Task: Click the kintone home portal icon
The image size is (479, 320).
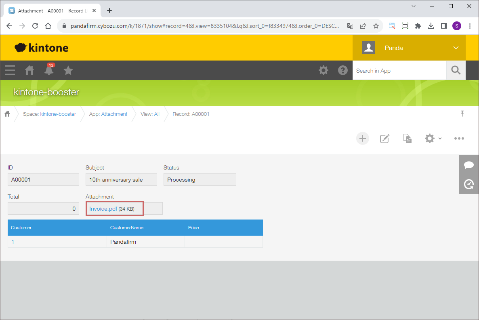Action: tap(29, 71)
